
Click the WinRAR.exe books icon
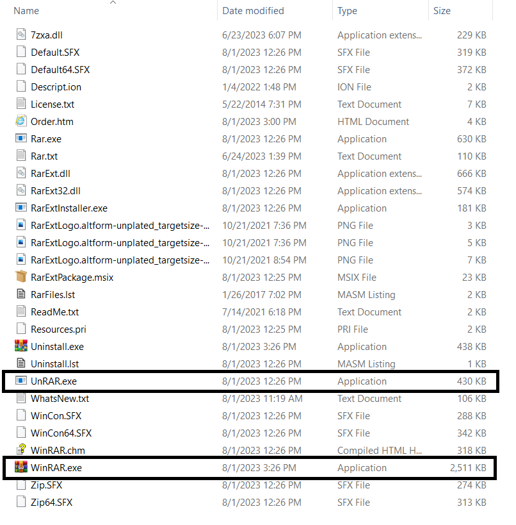21,467
